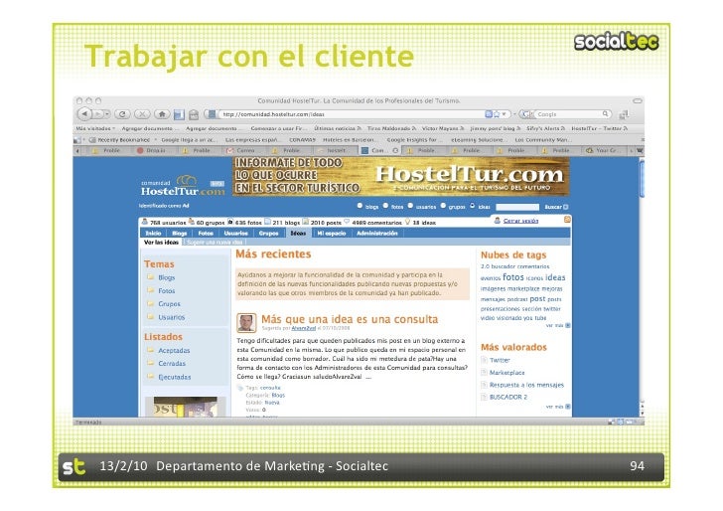Click author link AlvareZval
This screenshot has height=511, width=723.
304,328
